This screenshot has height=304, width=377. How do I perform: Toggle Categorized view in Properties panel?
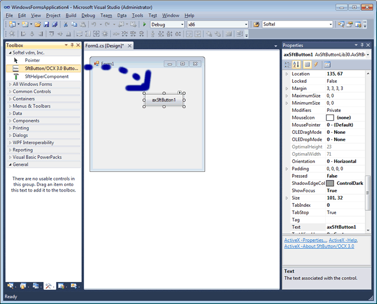pos(287,64)
